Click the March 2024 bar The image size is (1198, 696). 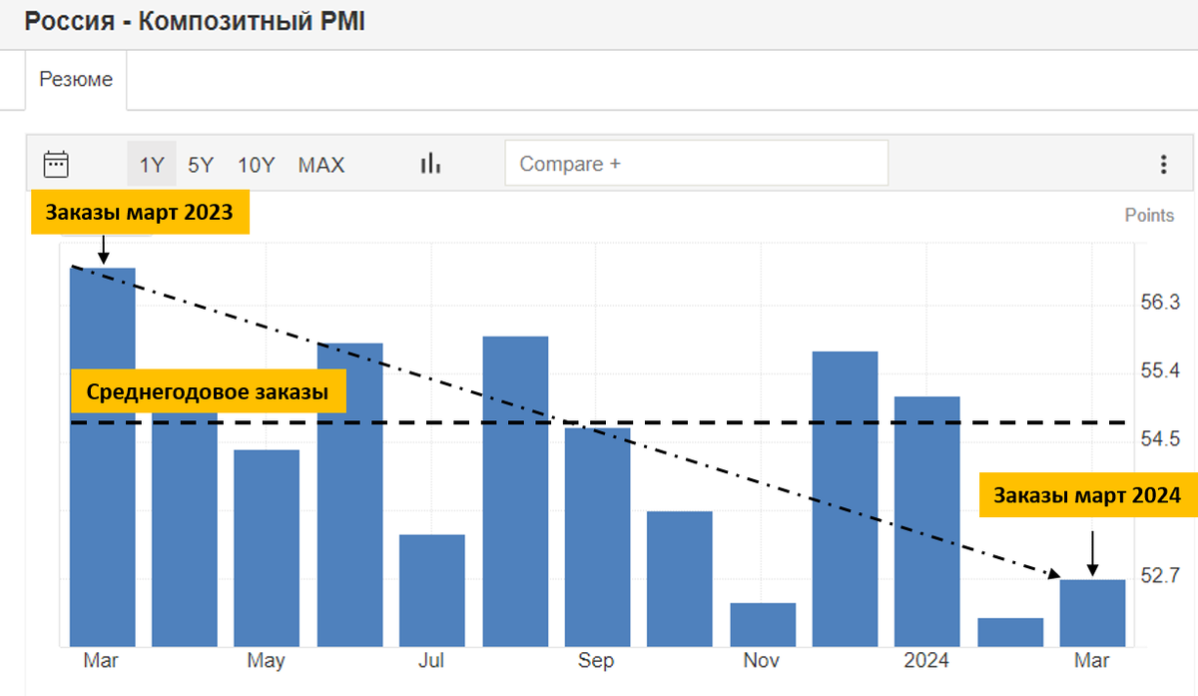(1092, 613)
